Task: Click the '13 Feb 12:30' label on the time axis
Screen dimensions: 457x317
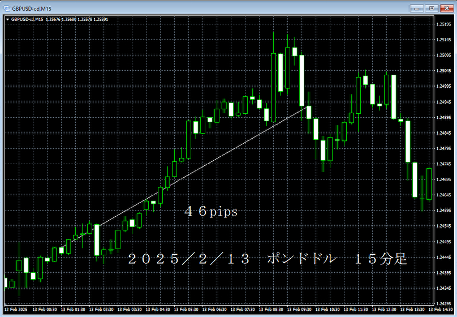Action: tap(384, 310)
